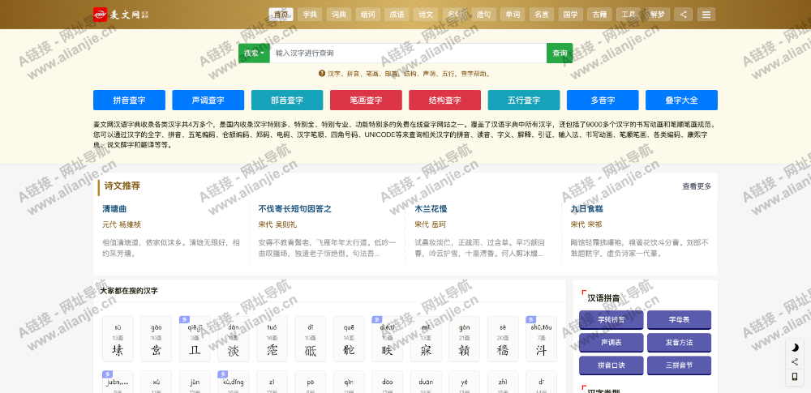Click the 麦文网 logo
The width and height of the screenshot is (811, 393).
tap(121, 15)
